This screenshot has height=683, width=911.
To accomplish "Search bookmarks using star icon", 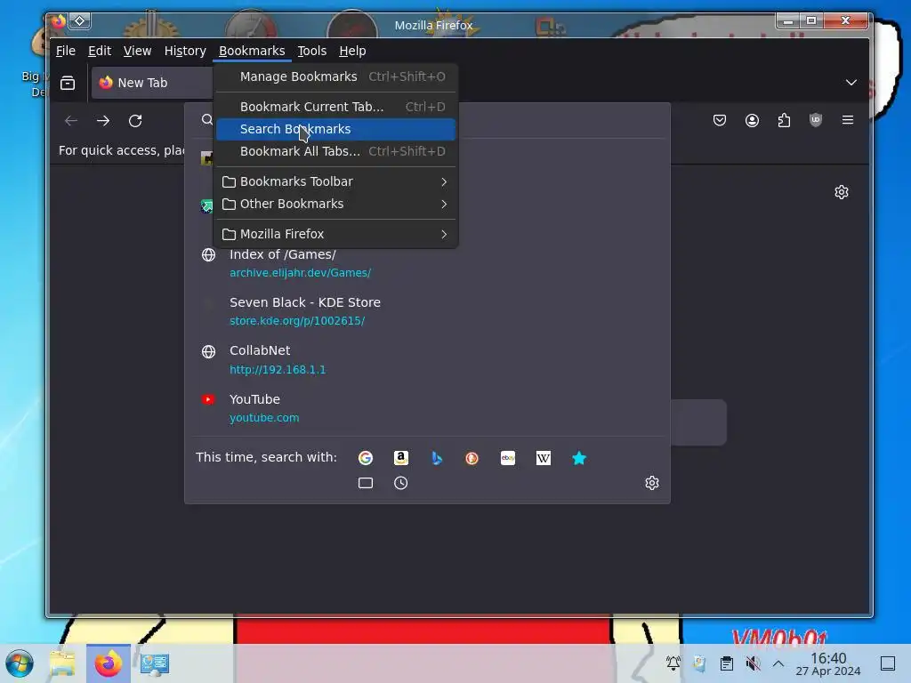I will pos(578,458).
